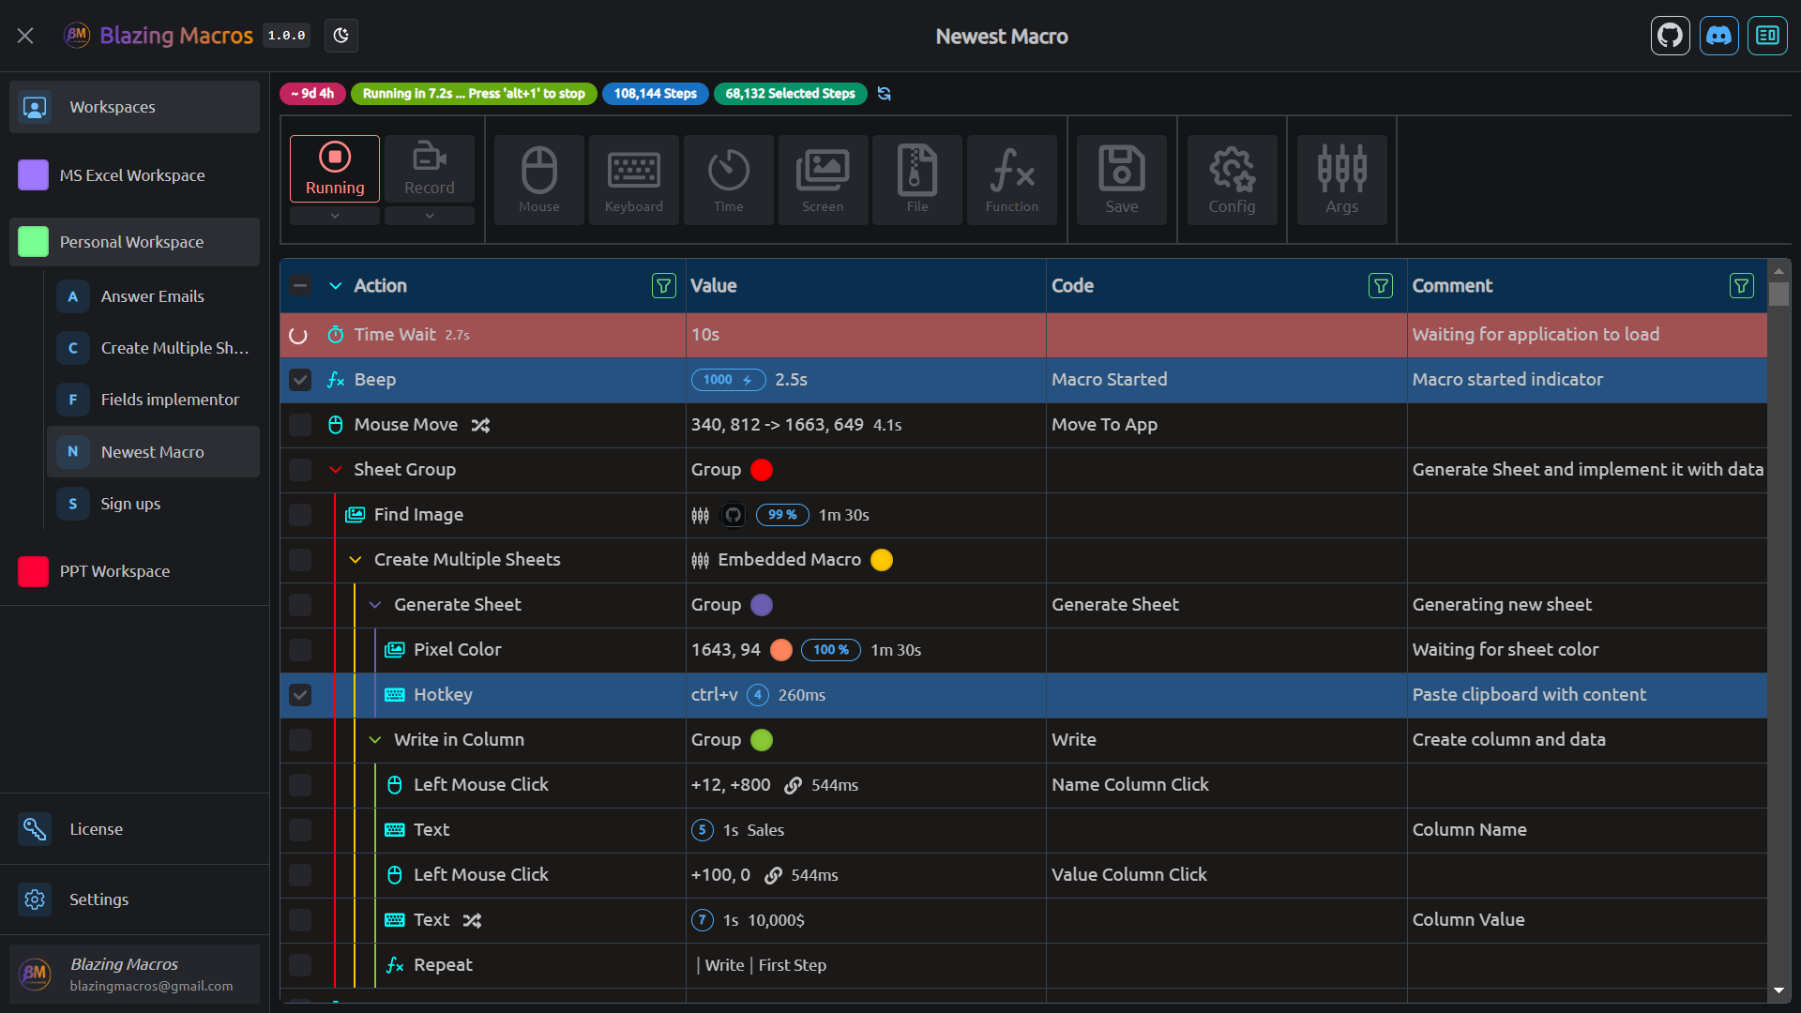
Task: Toggle dark mode moon icon
Action: 341,37
